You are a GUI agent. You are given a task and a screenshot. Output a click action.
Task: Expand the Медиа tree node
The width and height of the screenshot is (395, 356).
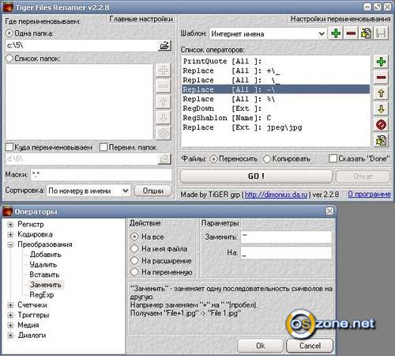click(x=10, y=325)
